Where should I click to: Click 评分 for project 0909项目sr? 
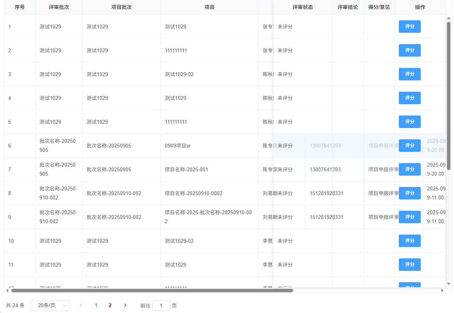coord(409,145)
